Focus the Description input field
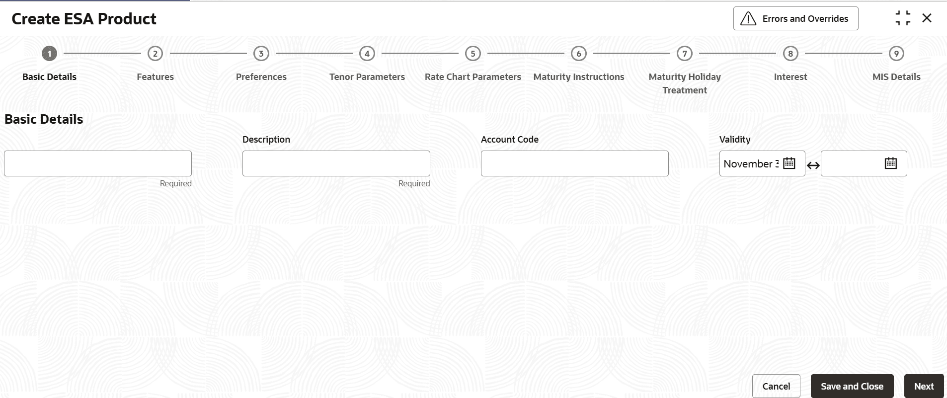The image size is (947, 398). click(336, 163)
